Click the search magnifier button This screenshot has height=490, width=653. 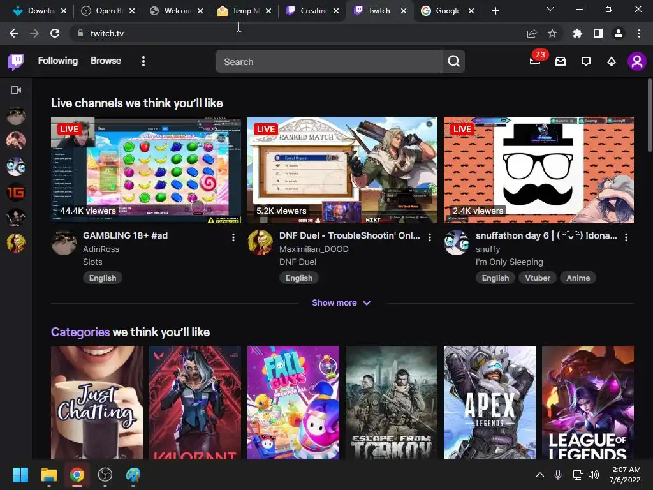tap(454, 62)
